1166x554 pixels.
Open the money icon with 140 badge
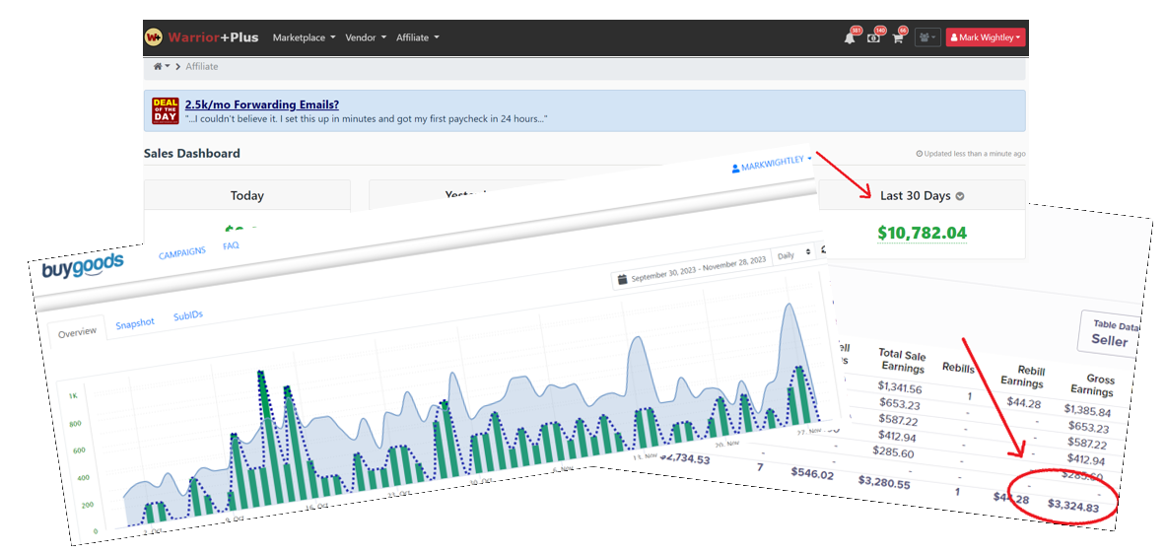(x=873, y=37)
